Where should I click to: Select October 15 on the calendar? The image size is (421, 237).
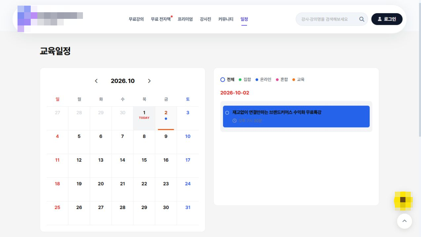(x=144, y=166)
